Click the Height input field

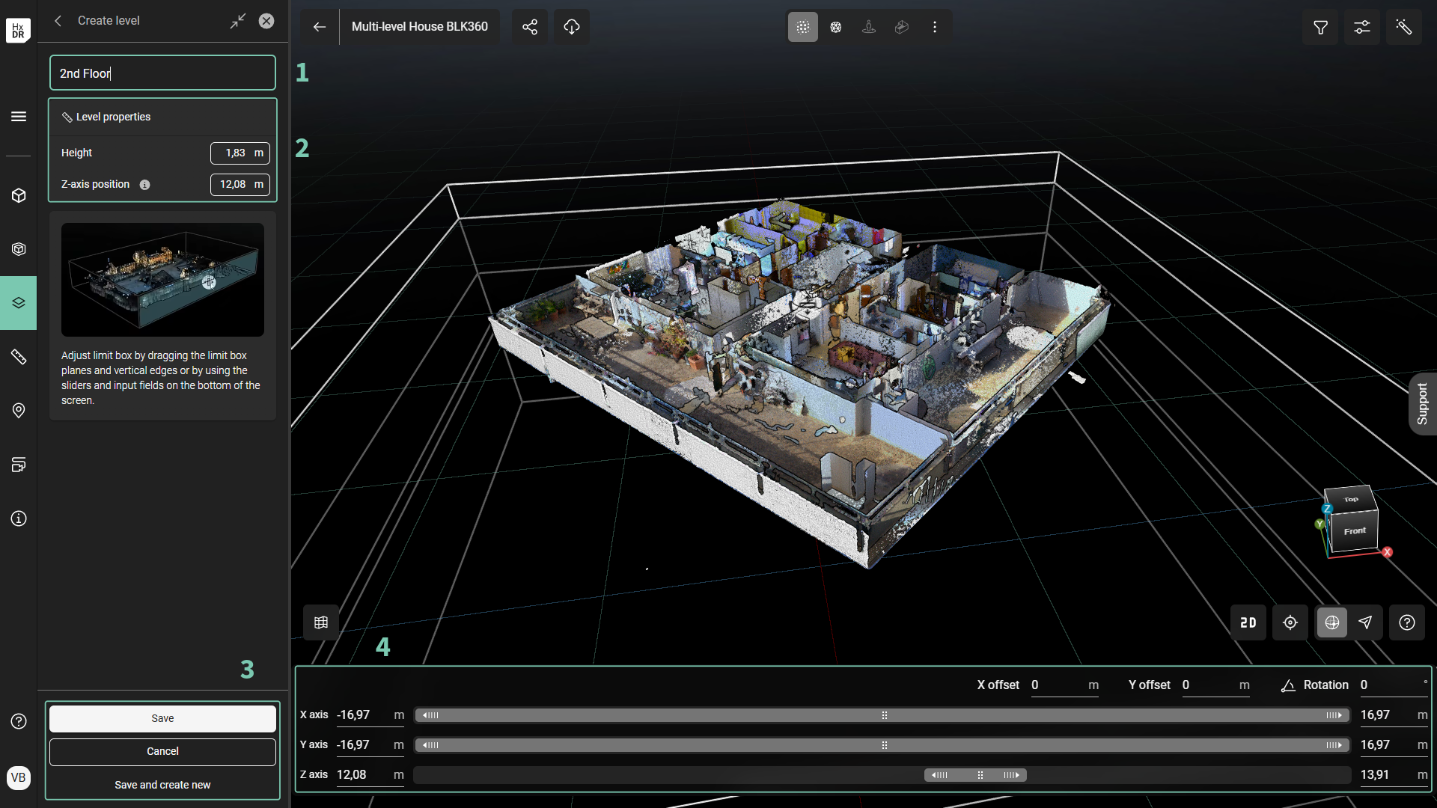point(237,153)
